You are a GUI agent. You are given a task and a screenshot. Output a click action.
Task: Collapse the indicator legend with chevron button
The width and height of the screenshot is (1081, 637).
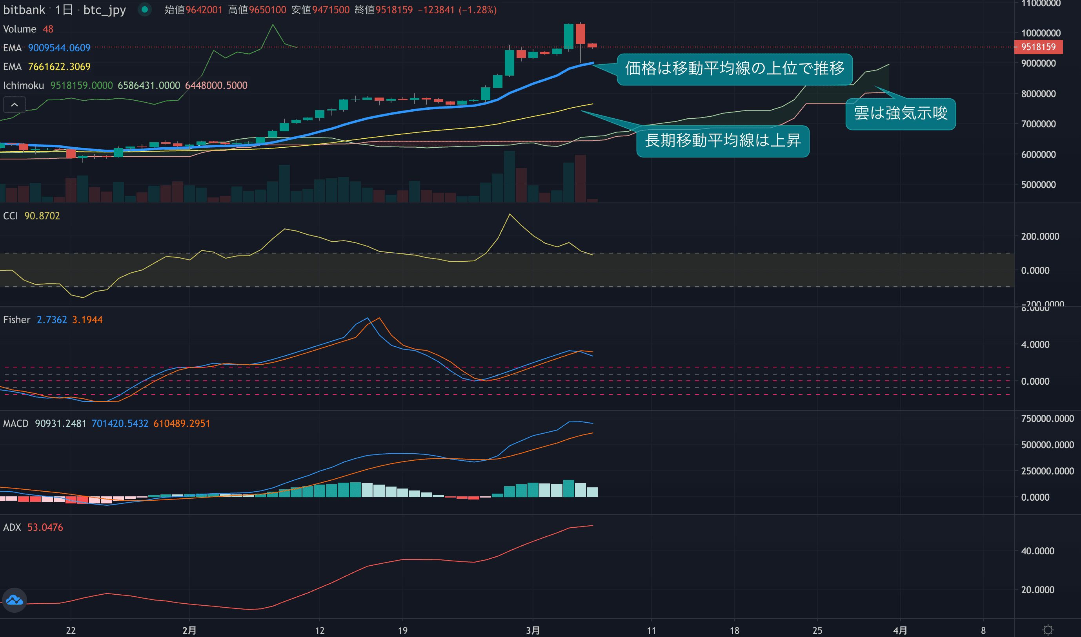pyautogui.click(x=14, y=104)
